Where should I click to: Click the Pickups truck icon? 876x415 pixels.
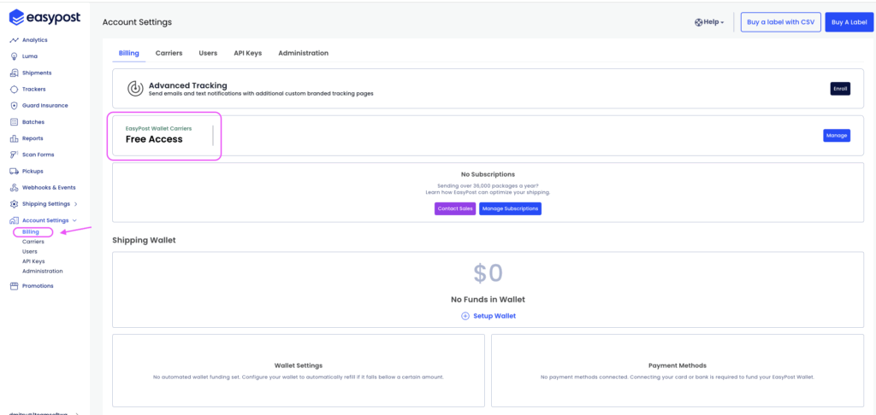(14, 171)
